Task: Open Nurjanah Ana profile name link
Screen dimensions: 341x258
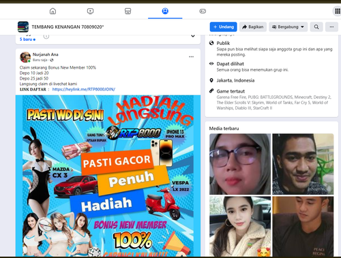Action: click(x=46, y=54)
